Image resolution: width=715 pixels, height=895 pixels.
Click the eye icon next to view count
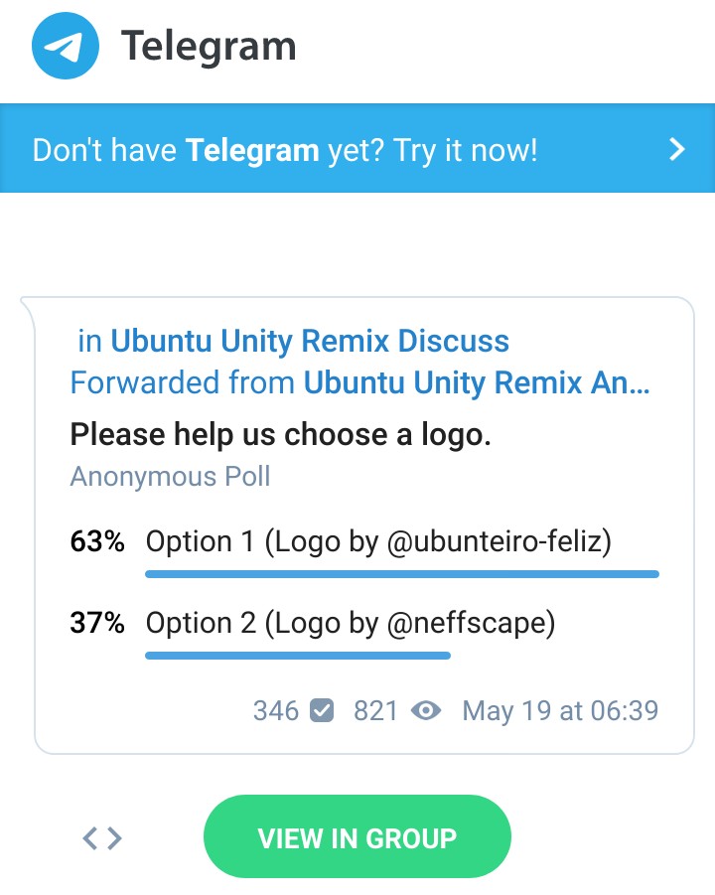point(427,710)
